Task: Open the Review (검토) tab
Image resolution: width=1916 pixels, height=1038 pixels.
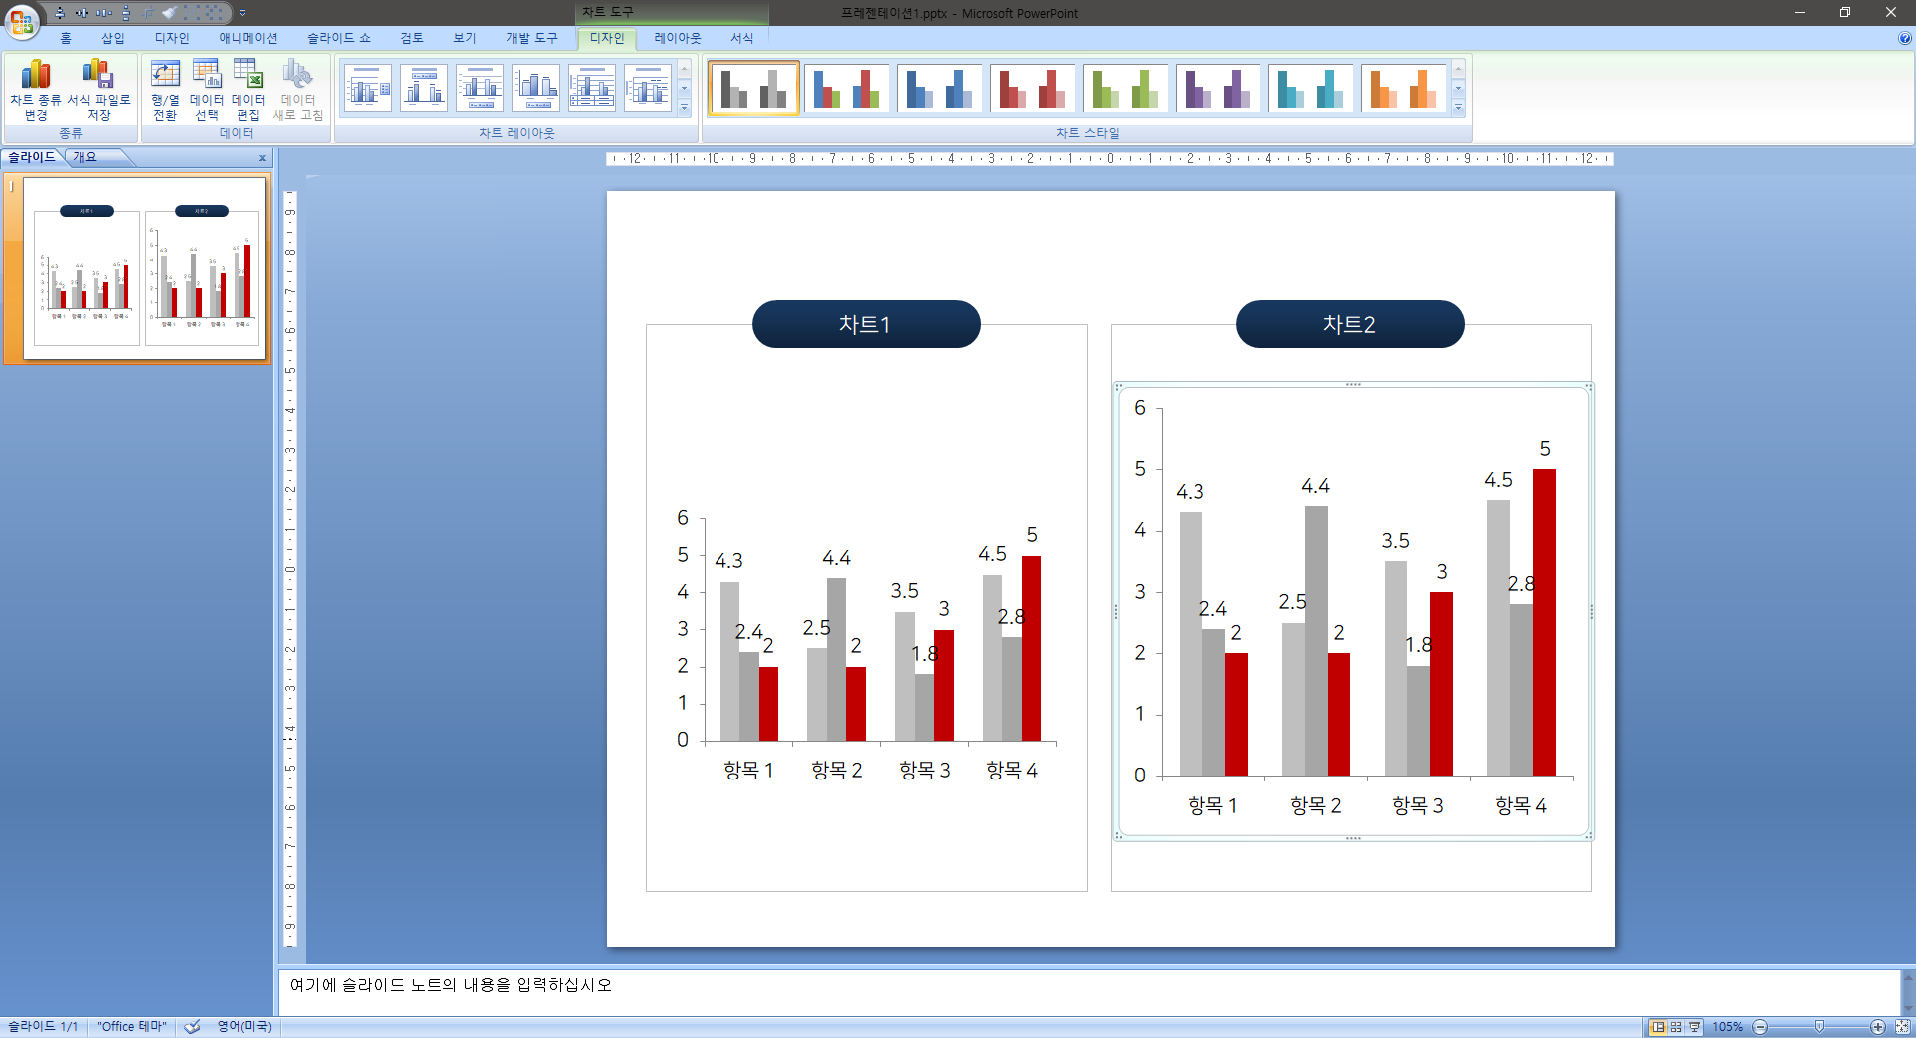Action: (x=412, y=38)
